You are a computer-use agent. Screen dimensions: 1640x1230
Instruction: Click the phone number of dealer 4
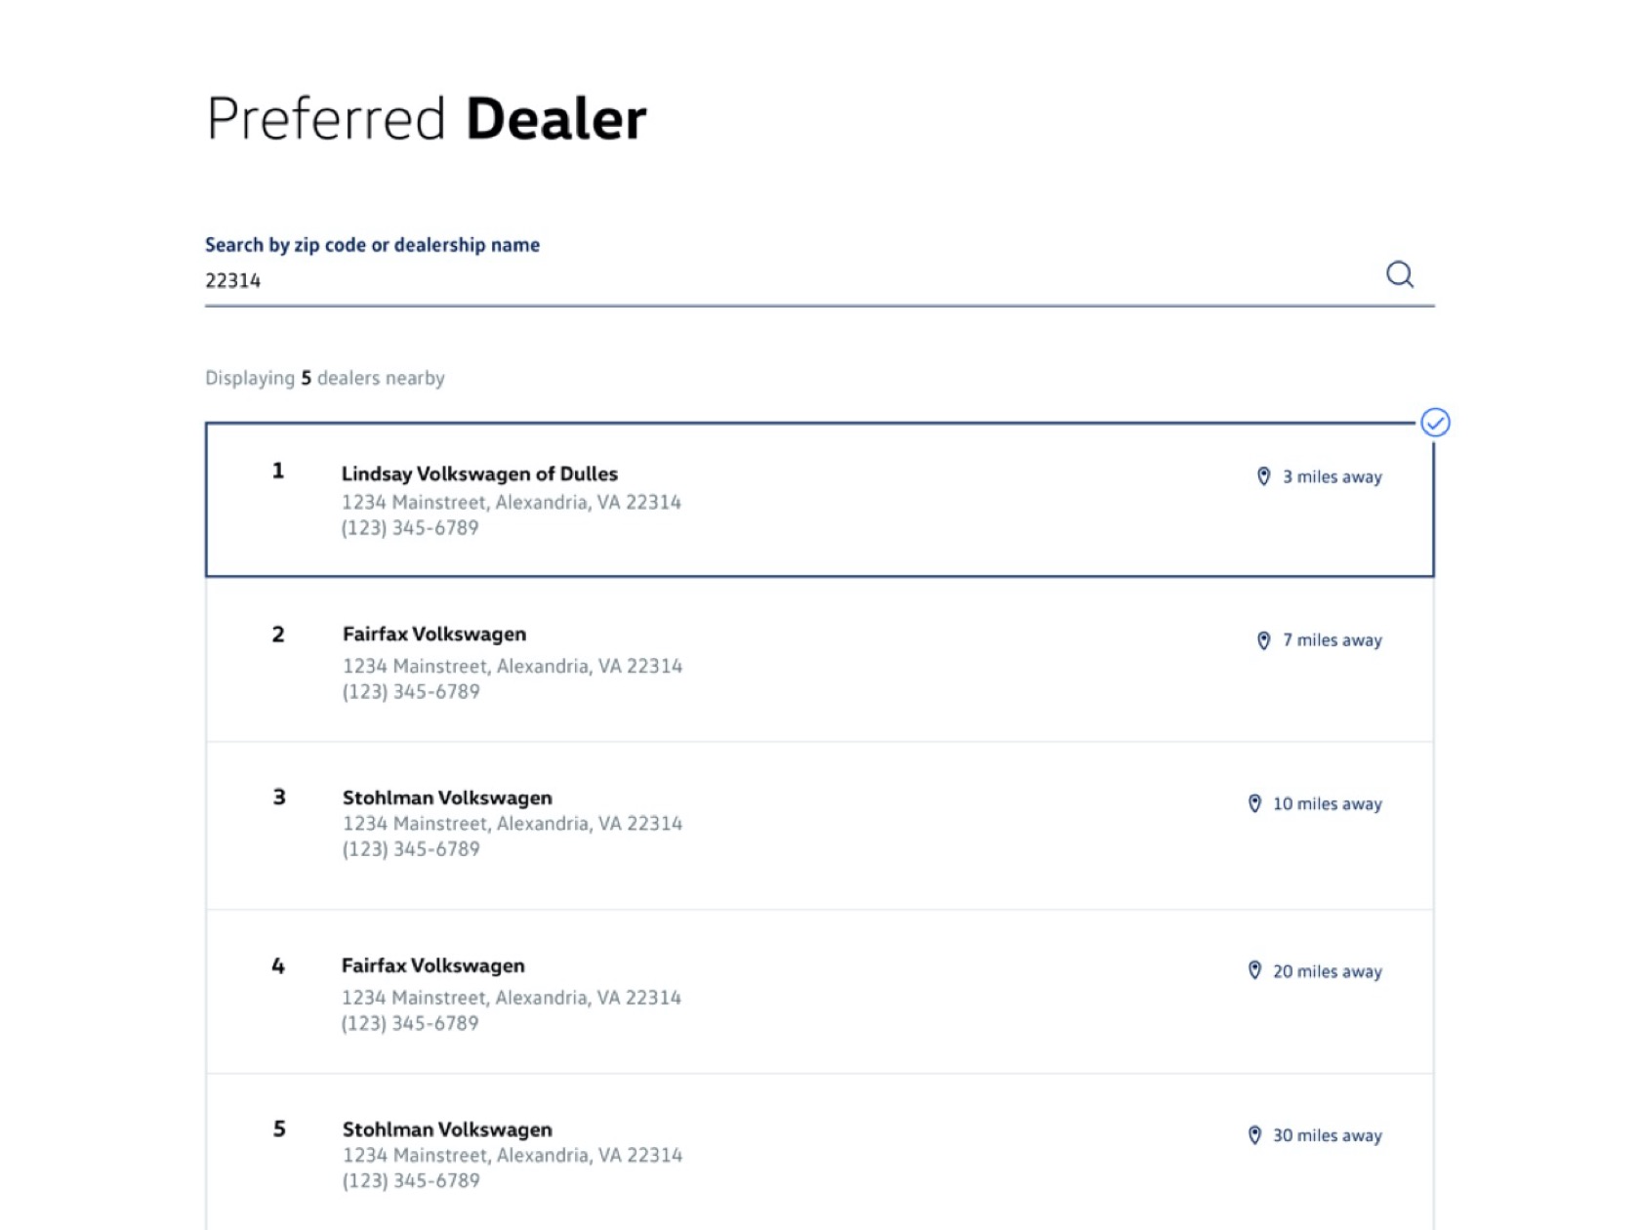click(x=410, y=1023)
